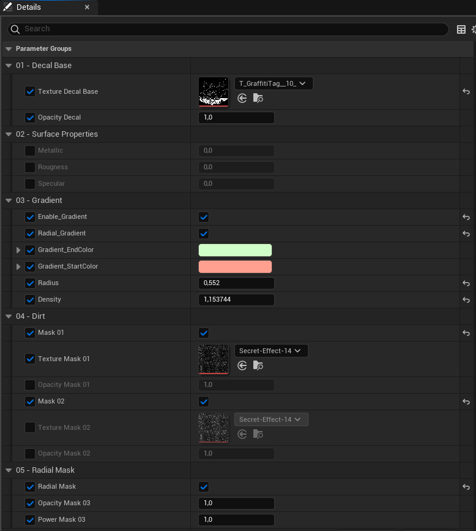Open the Gradient_StartColor salmon color swatch
This screenshot has width=476, height=531.
tap(235, 267)
